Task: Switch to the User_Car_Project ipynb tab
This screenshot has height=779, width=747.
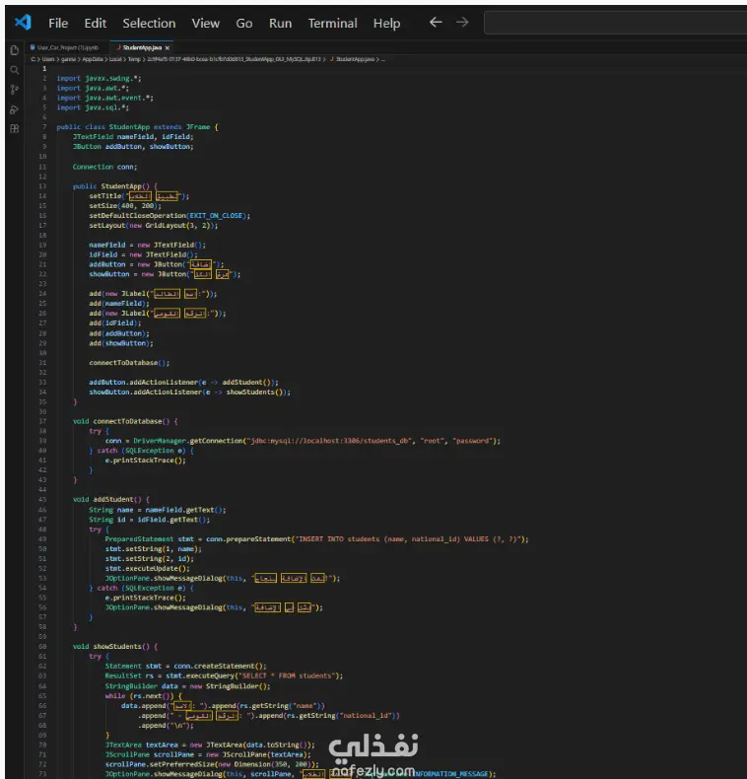Action: [x=68, y=47]
